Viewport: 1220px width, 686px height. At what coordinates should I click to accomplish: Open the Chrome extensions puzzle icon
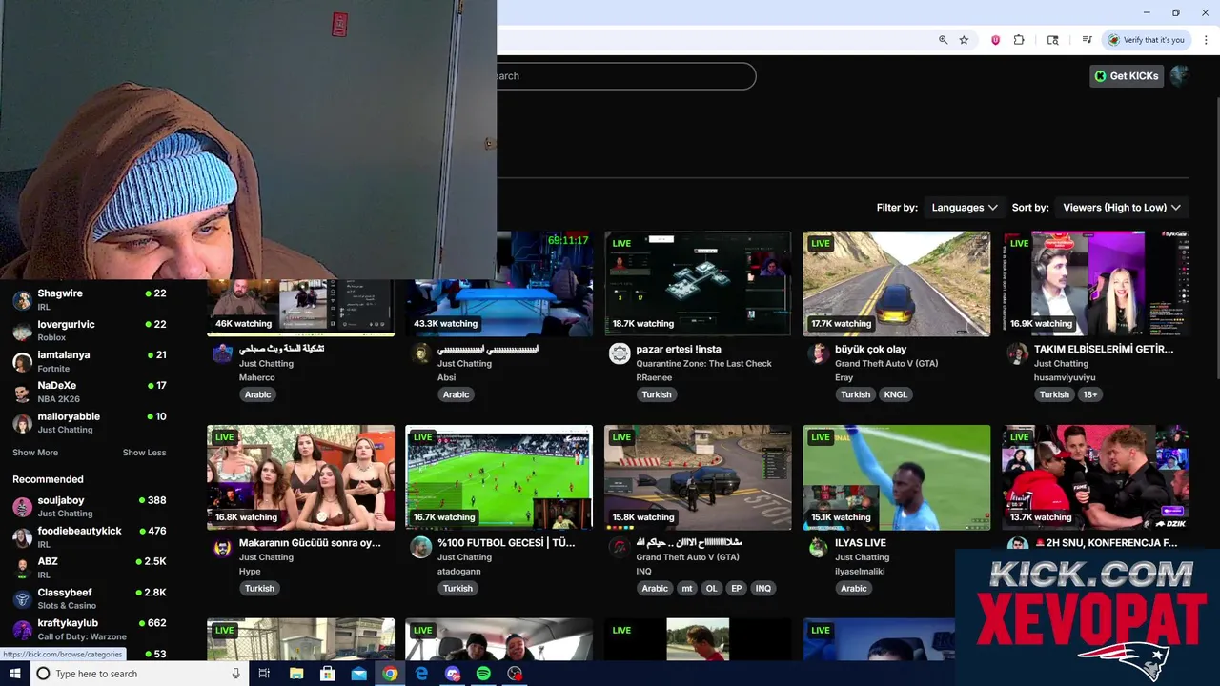(x=1019, y=40)
